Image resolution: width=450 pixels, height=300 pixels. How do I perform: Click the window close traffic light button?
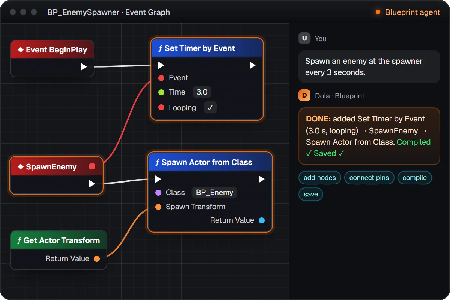coord(13,12)
